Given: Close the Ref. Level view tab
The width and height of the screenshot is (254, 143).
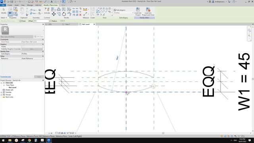Looking at the screenshot, I should click(94, 24).
